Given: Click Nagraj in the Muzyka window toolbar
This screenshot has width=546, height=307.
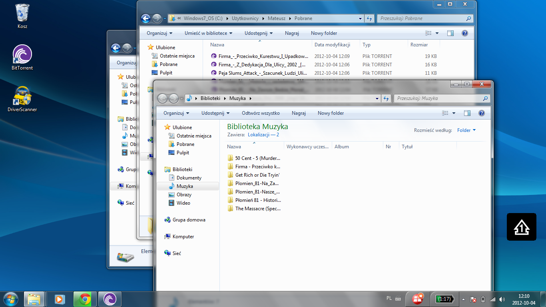Looking at the screenshot, I should point(299,113).
